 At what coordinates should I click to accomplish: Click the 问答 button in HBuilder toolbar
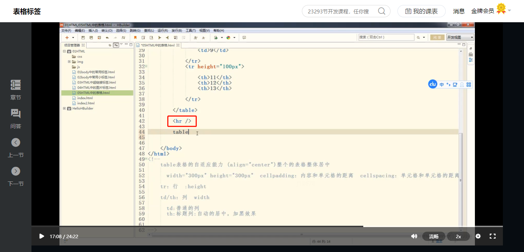point(437,37)
